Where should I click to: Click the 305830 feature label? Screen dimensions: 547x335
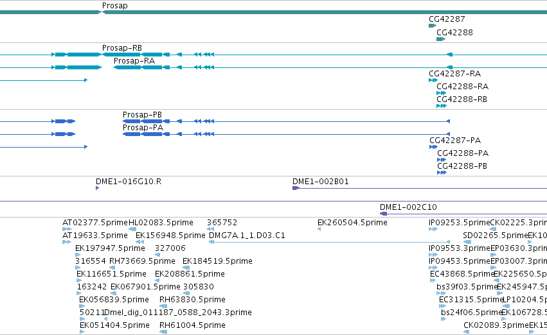199,287
